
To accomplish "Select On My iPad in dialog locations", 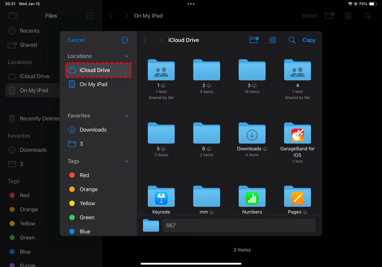I will pyautogui.click(x=93, y=84).
